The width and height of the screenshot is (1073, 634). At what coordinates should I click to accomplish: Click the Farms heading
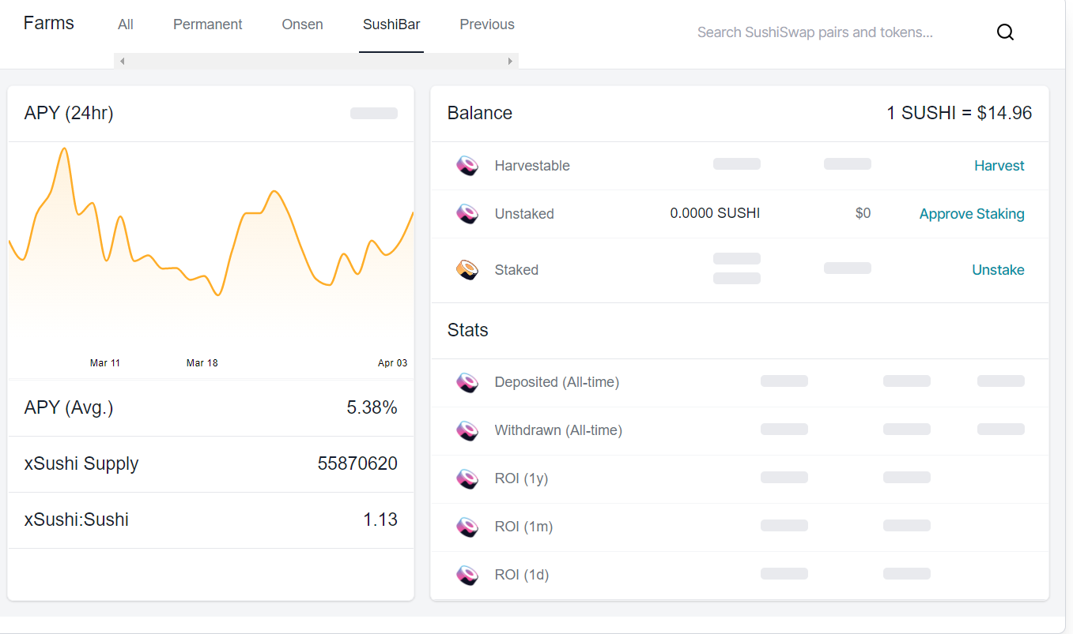[x=49, y=23]
